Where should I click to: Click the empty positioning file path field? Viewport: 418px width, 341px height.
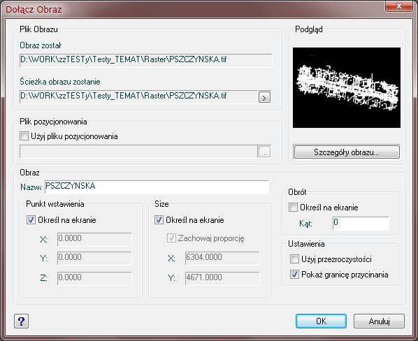point(138,152)
